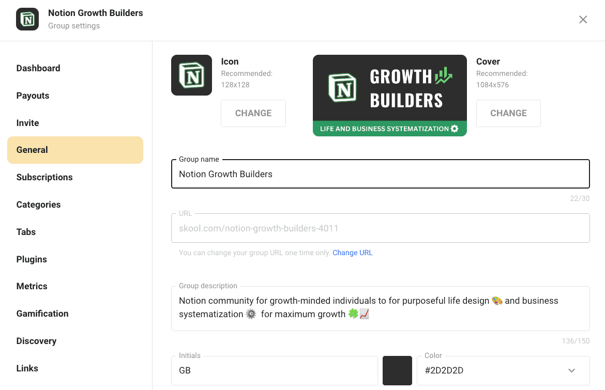
Task: Change the group icon
Action: (x=253, y=113)
